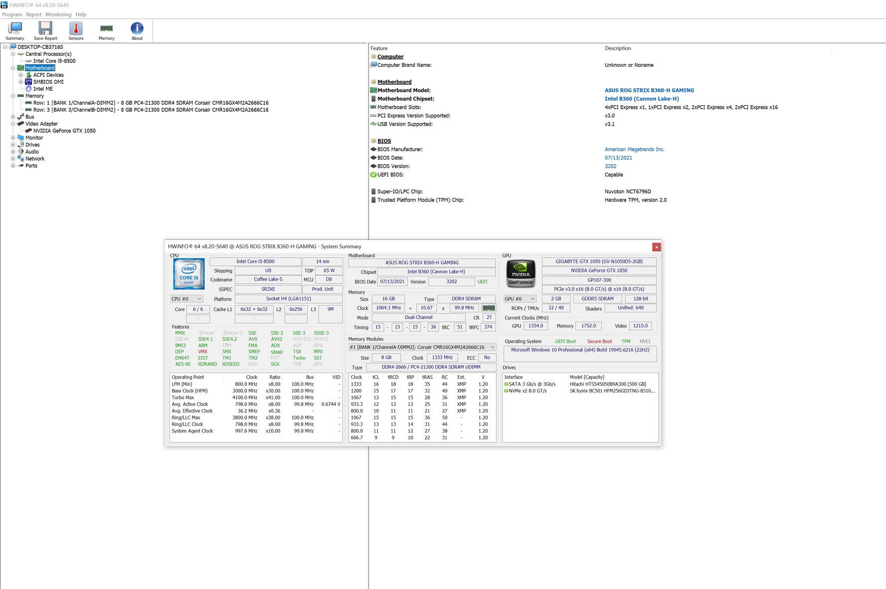
Task: Click the NVIDIA GeForce logo
Action: tap(521, 274)
